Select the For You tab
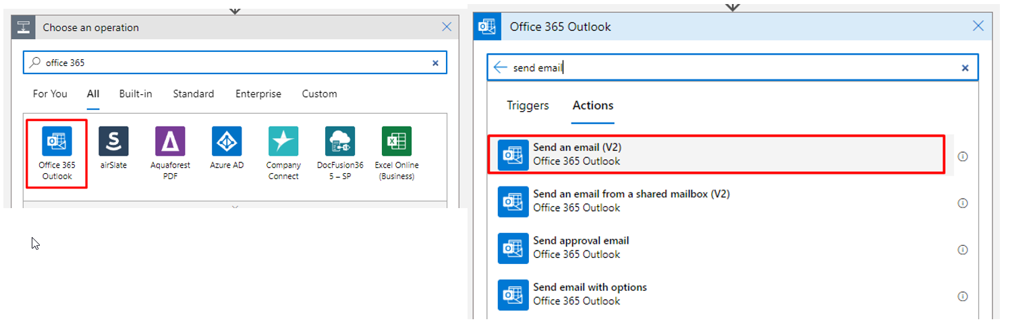1014x330 pixels. pyautogui.click(x=50, y=94)
